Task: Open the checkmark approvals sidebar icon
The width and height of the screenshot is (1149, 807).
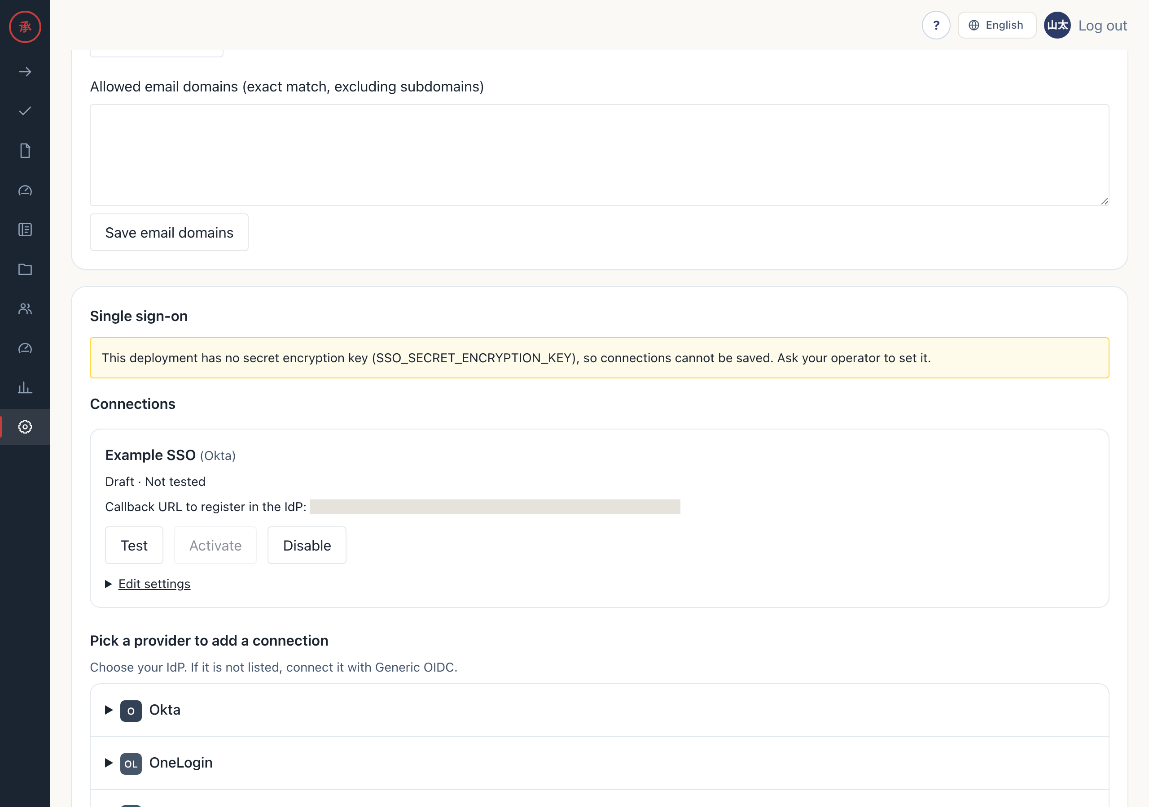Action: click(25, 111)
